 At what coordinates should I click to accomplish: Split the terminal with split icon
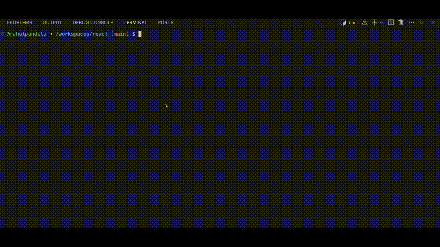(391, 23)
